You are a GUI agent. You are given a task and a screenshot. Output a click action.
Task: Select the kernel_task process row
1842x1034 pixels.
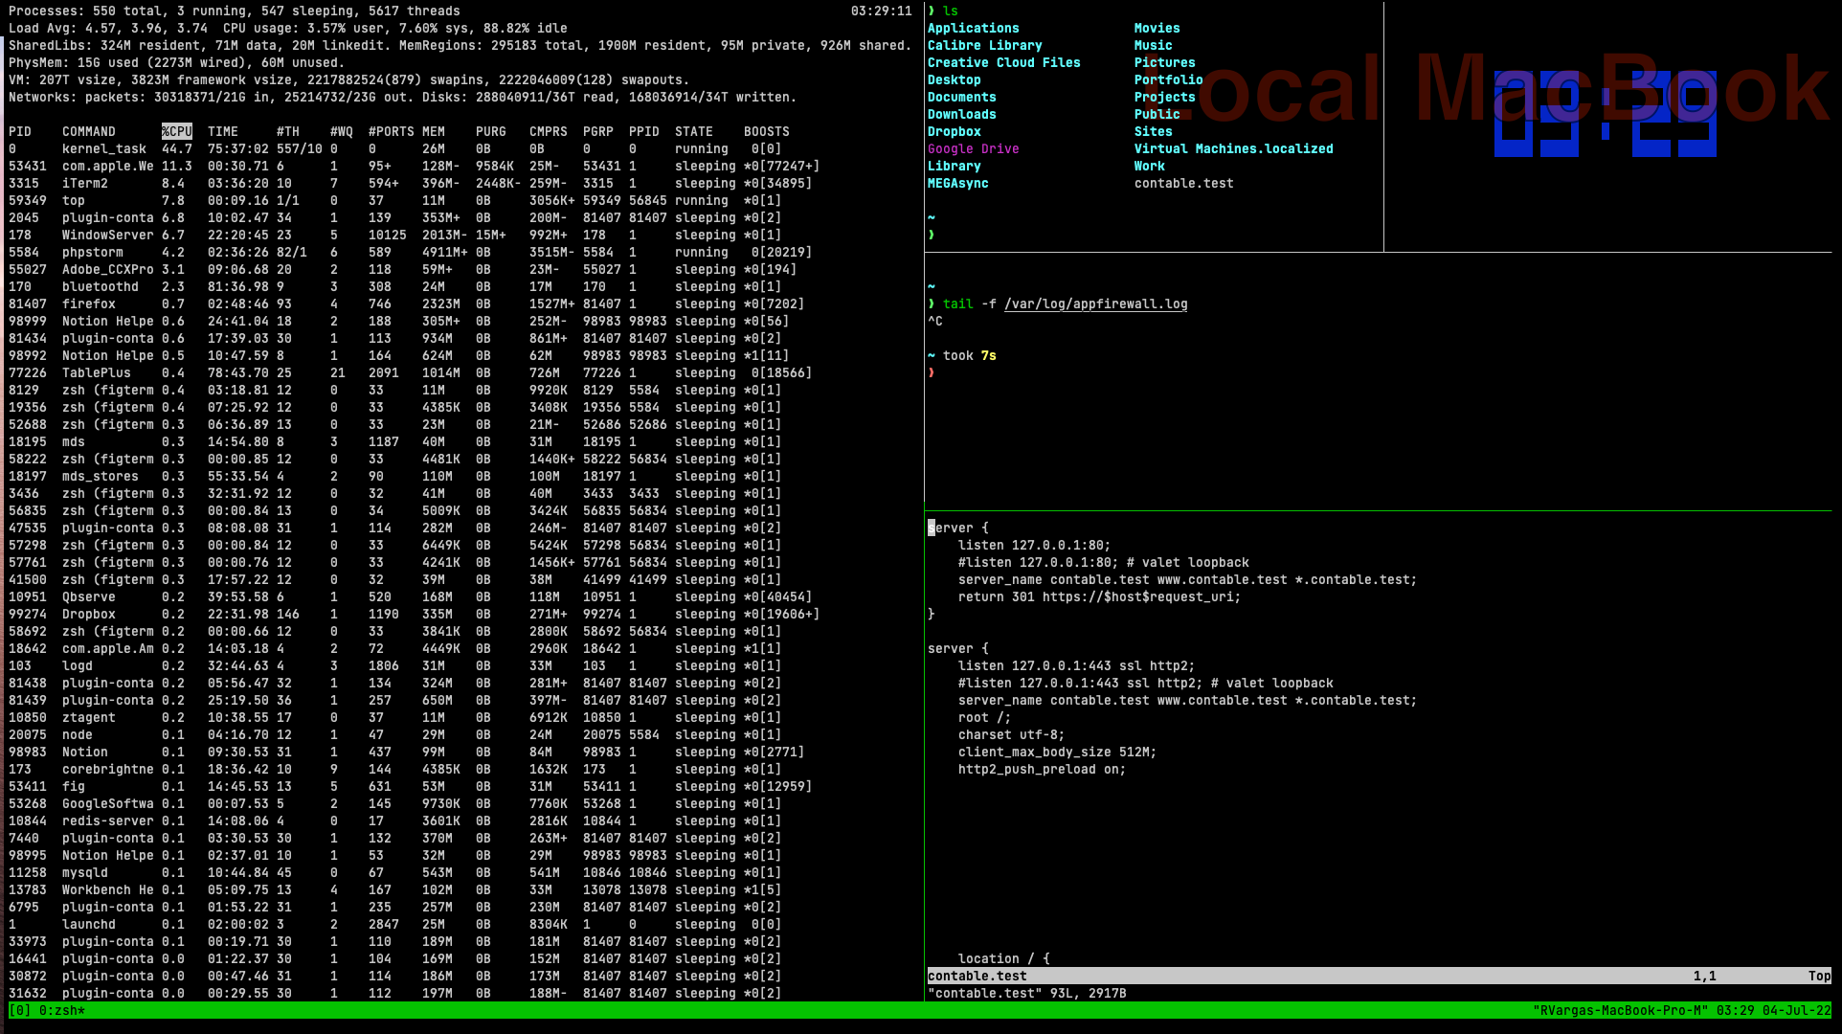[x=395, y=148]
